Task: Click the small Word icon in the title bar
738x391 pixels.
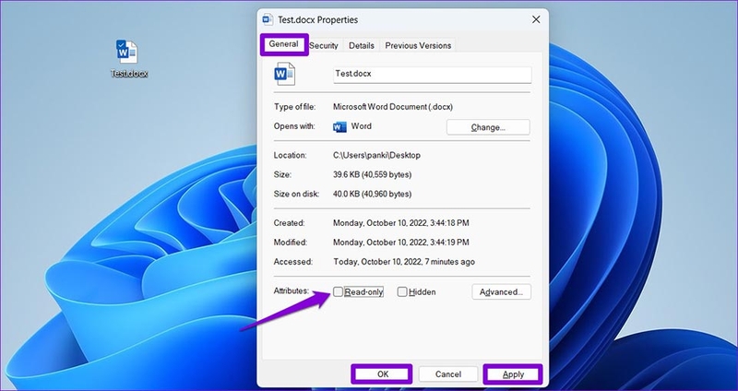Action: 268,19
